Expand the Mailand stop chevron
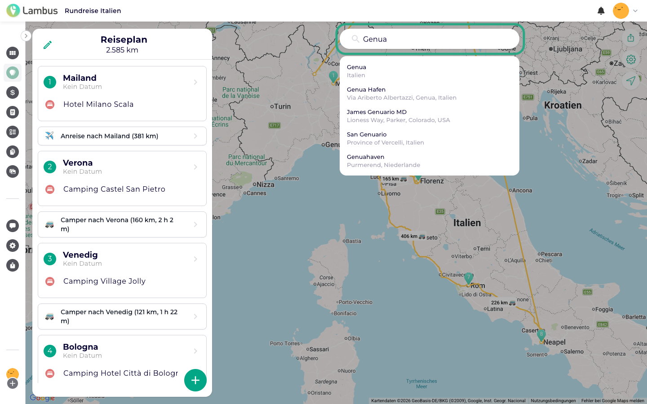The height and width of the screenshot is (404, 647). (x=195, y=82)
